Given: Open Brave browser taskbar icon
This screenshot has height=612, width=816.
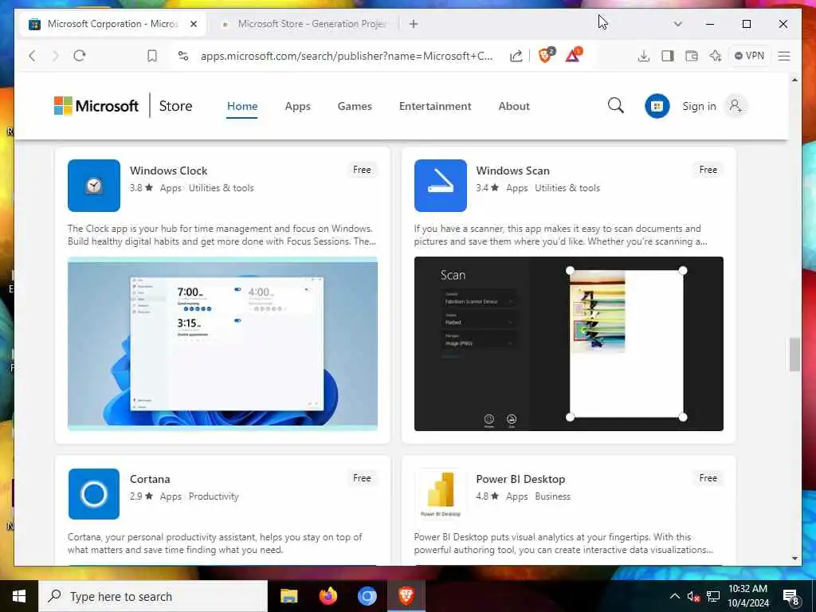Looking at the screenshot, I should point(406,596).
